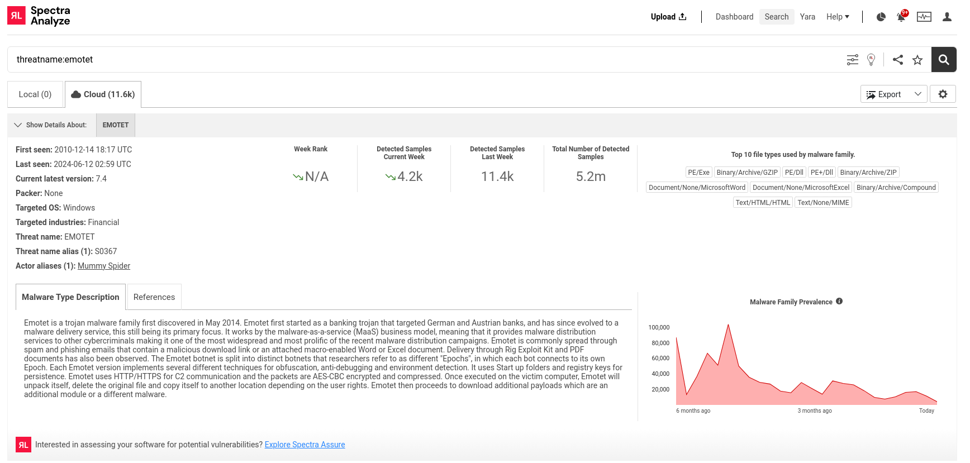The image size is (970, 463).
Task: Click the PE+/Dll file type tag
Action: point(821,173)
